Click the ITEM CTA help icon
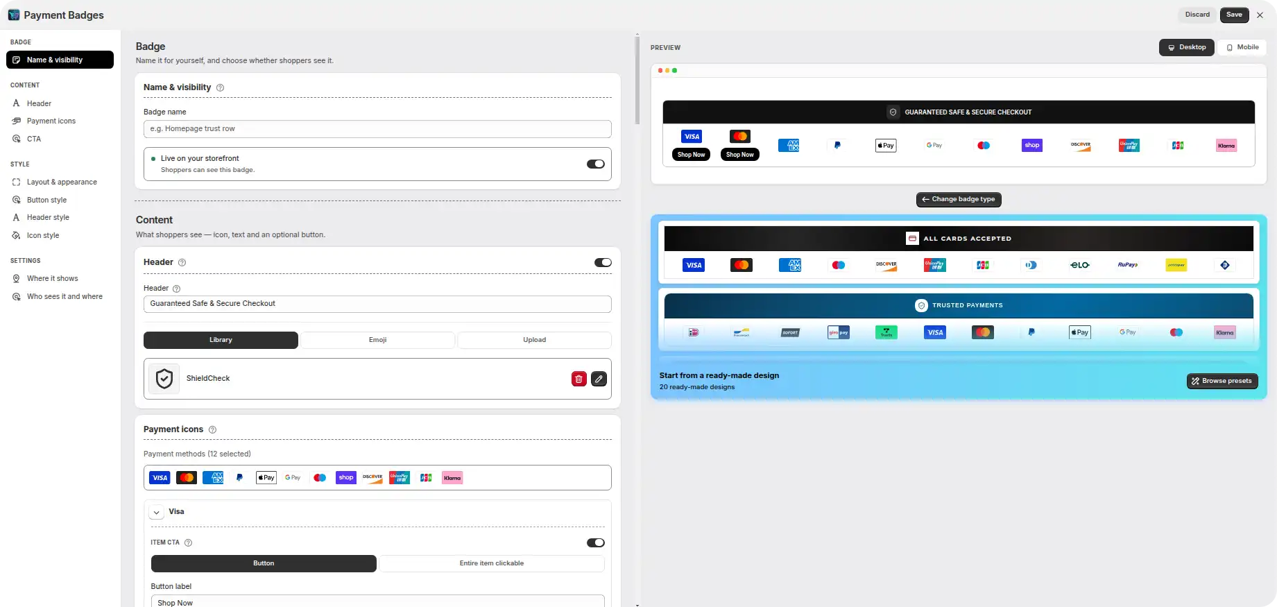The width and height of the screenshot is (1277, 607). pyautogui.click(x=188, y=542)
